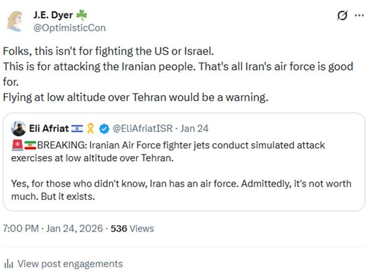
Task: Click Eli Afriat's avatar in quoted post
Action: click(18, 128)
